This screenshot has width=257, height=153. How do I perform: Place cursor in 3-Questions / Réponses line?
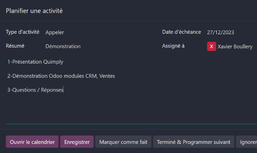(35, 90)
